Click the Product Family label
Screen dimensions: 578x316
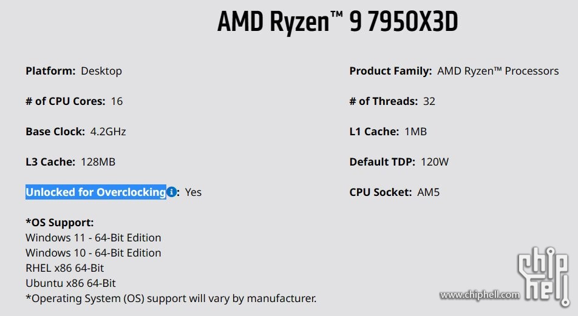(390, 71)
